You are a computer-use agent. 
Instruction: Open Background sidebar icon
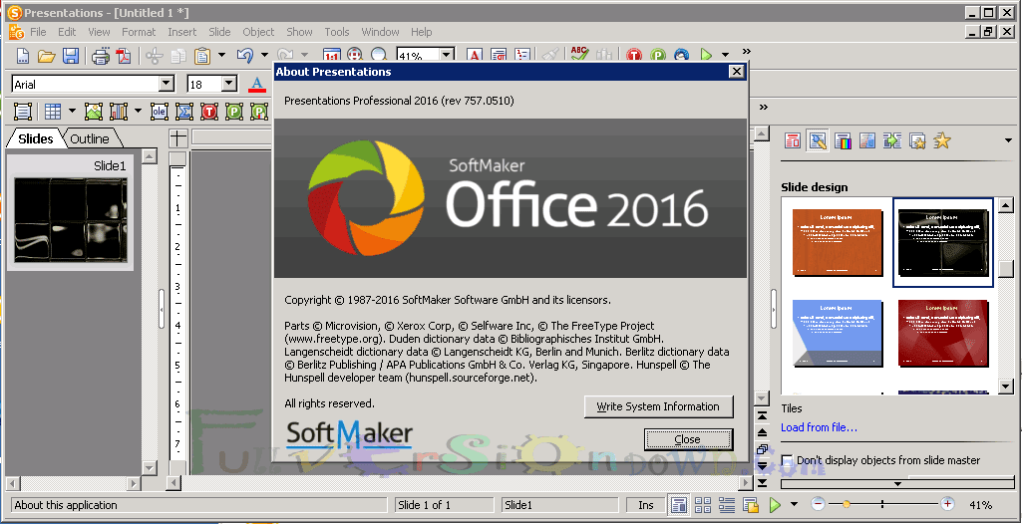pyautogui.click(x=866, y=139)
